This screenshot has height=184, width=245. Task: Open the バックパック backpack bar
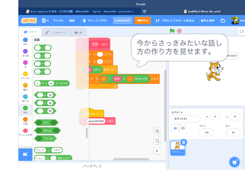[92, 166]
